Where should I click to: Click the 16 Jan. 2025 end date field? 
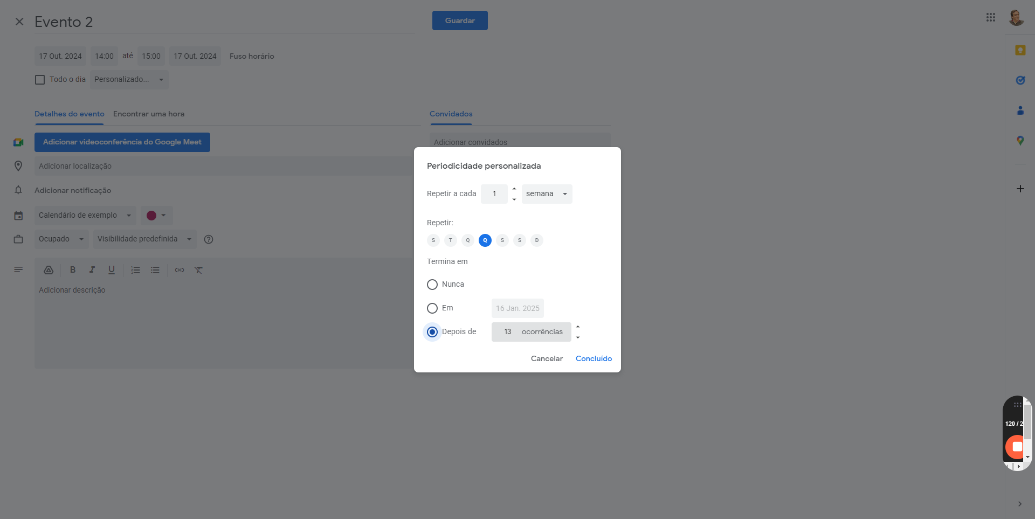[517, 308]
